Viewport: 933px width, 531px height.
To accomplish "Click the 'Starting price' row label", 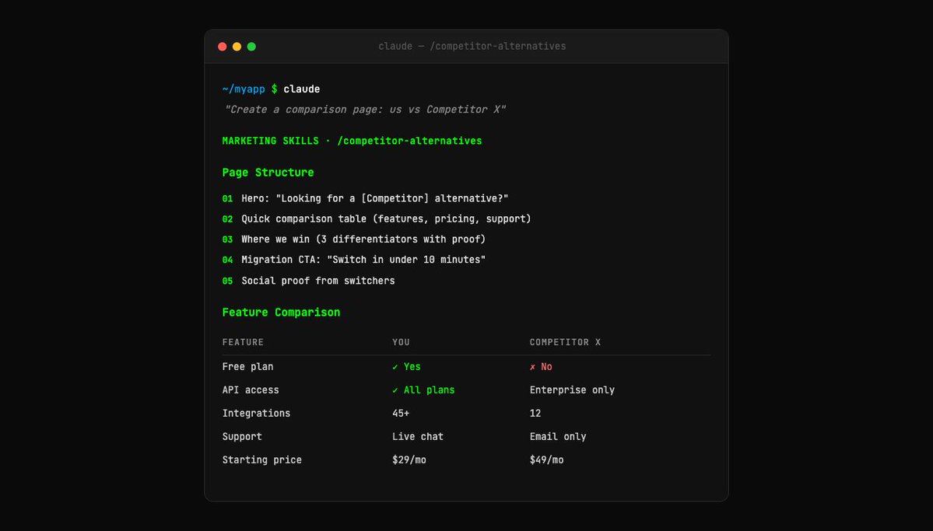I will click(261, 459).
